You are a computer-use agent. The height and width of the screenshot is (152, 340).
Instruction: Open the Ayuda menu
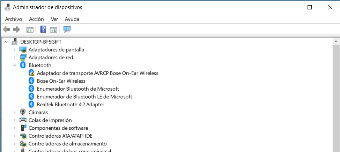[x=72, y=19]
